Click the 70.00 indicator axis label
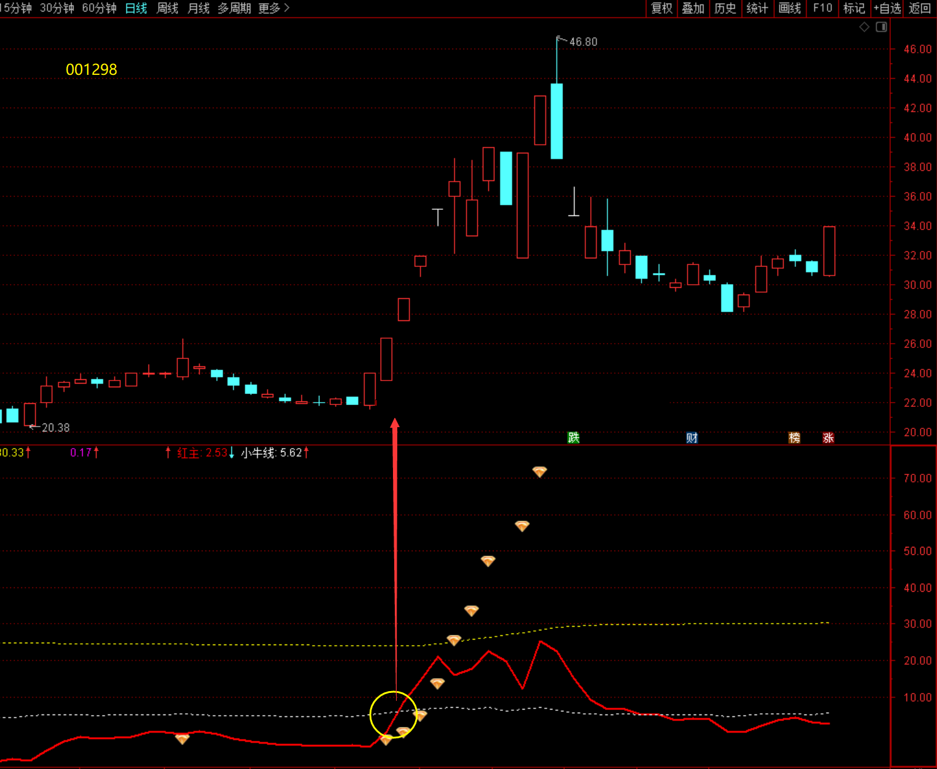 point(917,478)
